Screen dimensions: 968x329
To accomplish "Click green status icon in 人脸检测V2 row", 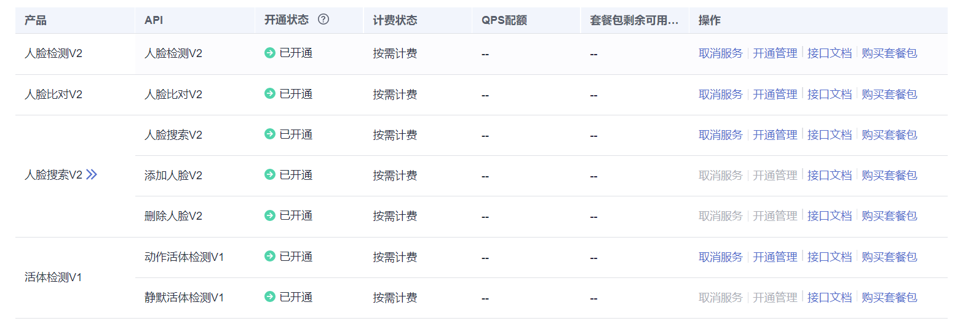I will [x=269, y=53].
